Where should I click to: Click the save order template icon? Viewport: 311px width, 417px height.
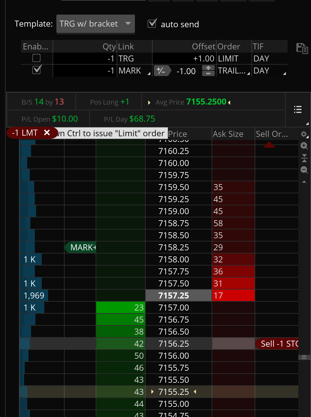coord(302,48)
